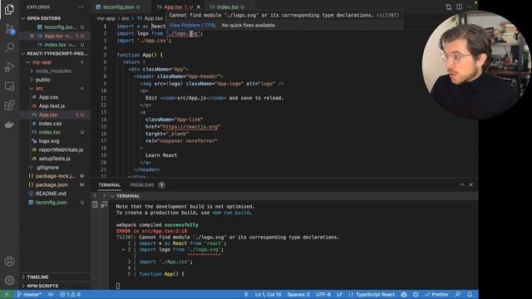Screen dimensions: 532x299
Task: Open the notifications bell in status bar
Action: pyautogui.click(x=470, y=294)
